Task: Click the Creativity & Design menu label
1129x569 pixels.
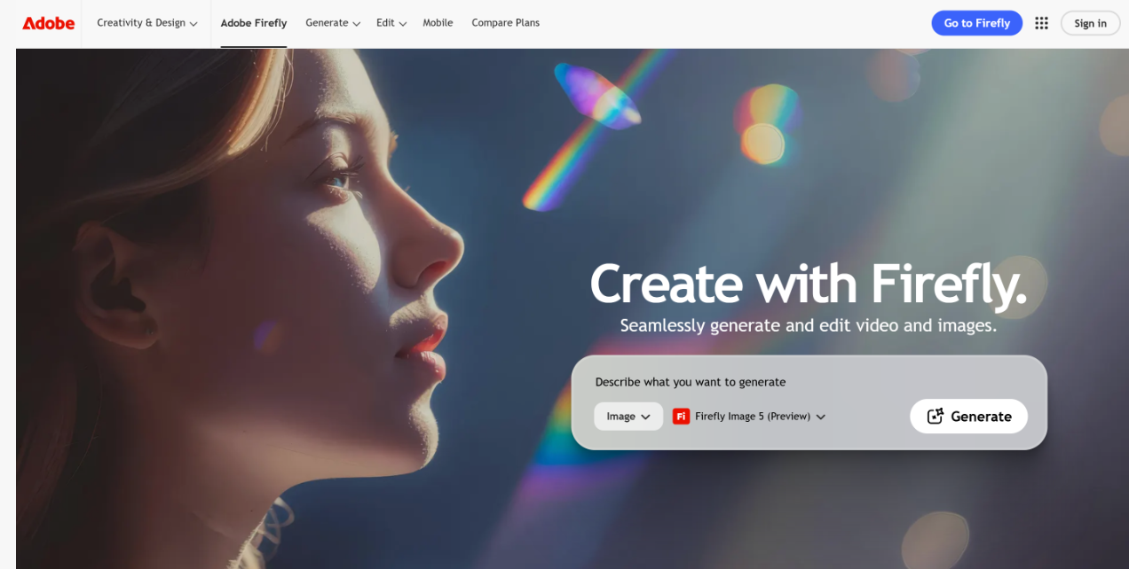Action: pyautogui.click(x=142, y=23)
